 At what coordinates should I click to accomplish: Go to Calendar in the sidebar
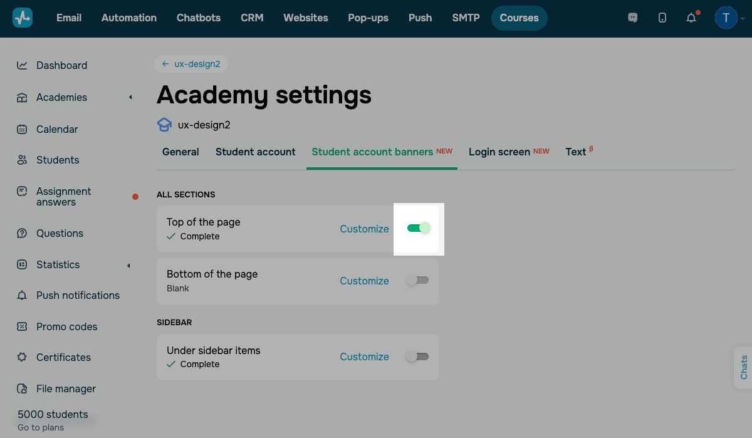(57, 129)
